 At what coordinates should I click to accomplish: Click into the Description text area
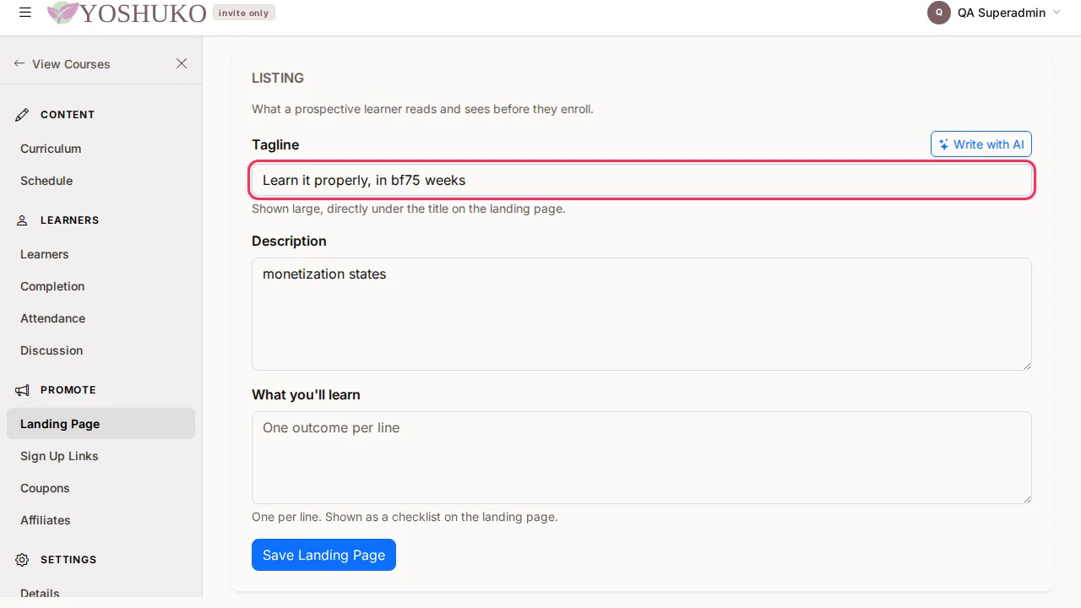point(642,314)
